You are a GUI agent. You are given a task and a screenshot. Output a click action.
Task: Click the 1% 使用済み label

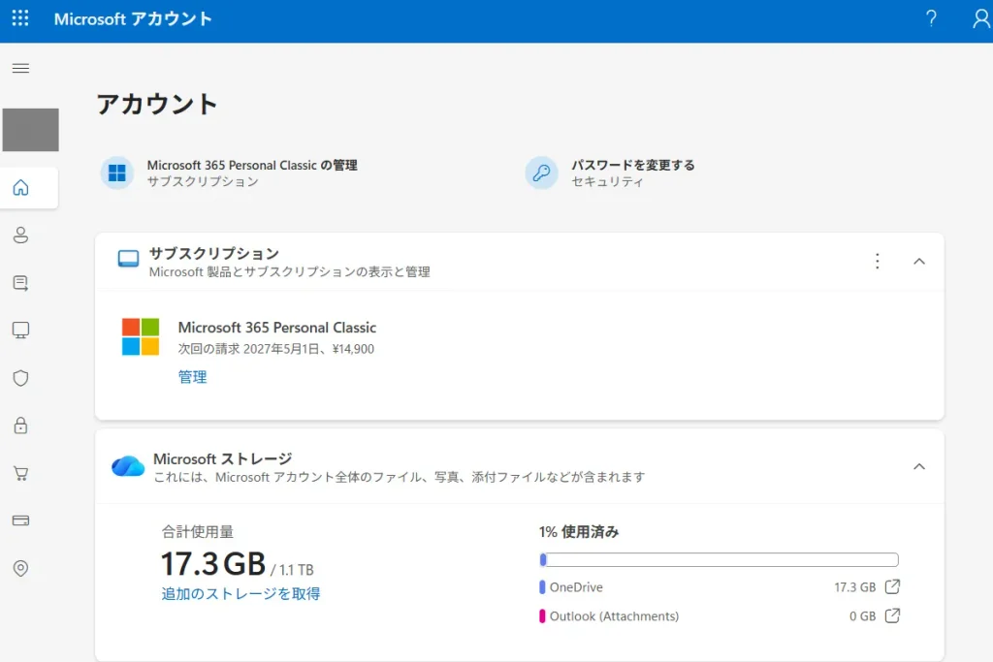tap(579, 531)
